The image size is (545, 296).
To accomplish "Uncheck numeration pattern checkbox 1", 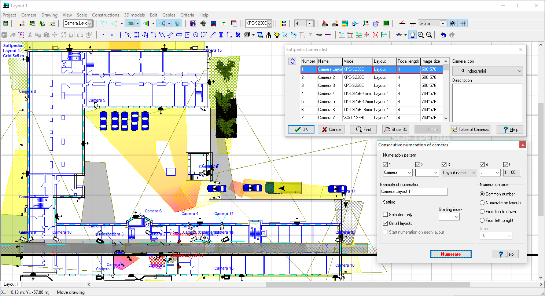I will tap(385, 165).
